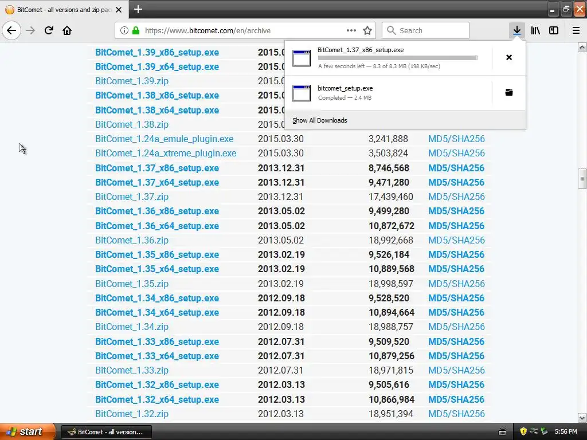Click the security shield tray icon

click(x=523, y=431)
